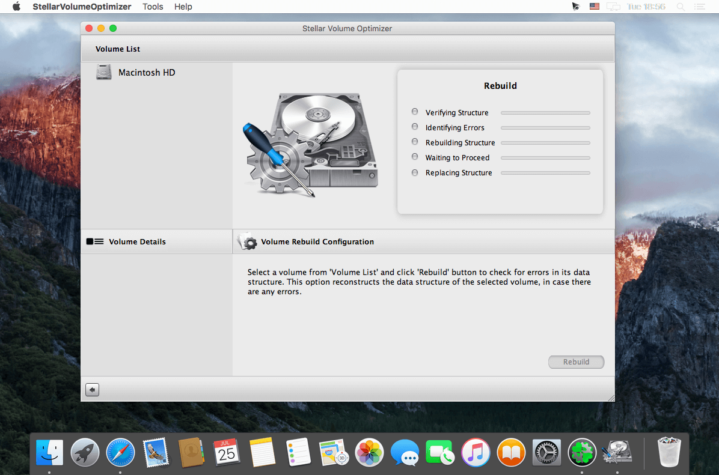Click the cursor-shaped menu bar status icon
The height and width of the screenshot is (475, 719).
coord(575,7)
